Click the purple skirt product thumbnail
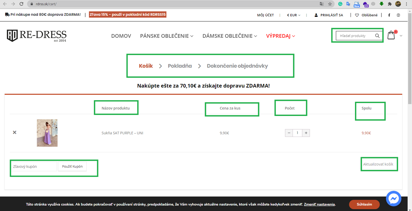412x211 pixels. (x=47, y=133)
